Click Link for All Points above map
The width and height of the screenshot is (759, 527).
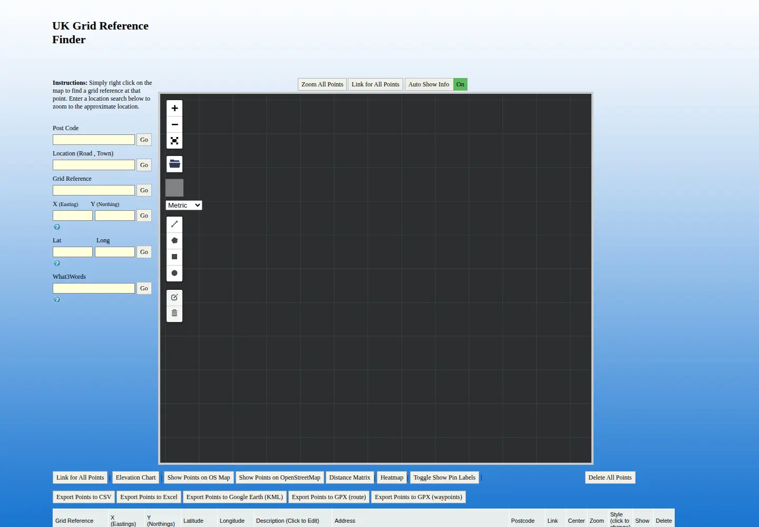375,84
